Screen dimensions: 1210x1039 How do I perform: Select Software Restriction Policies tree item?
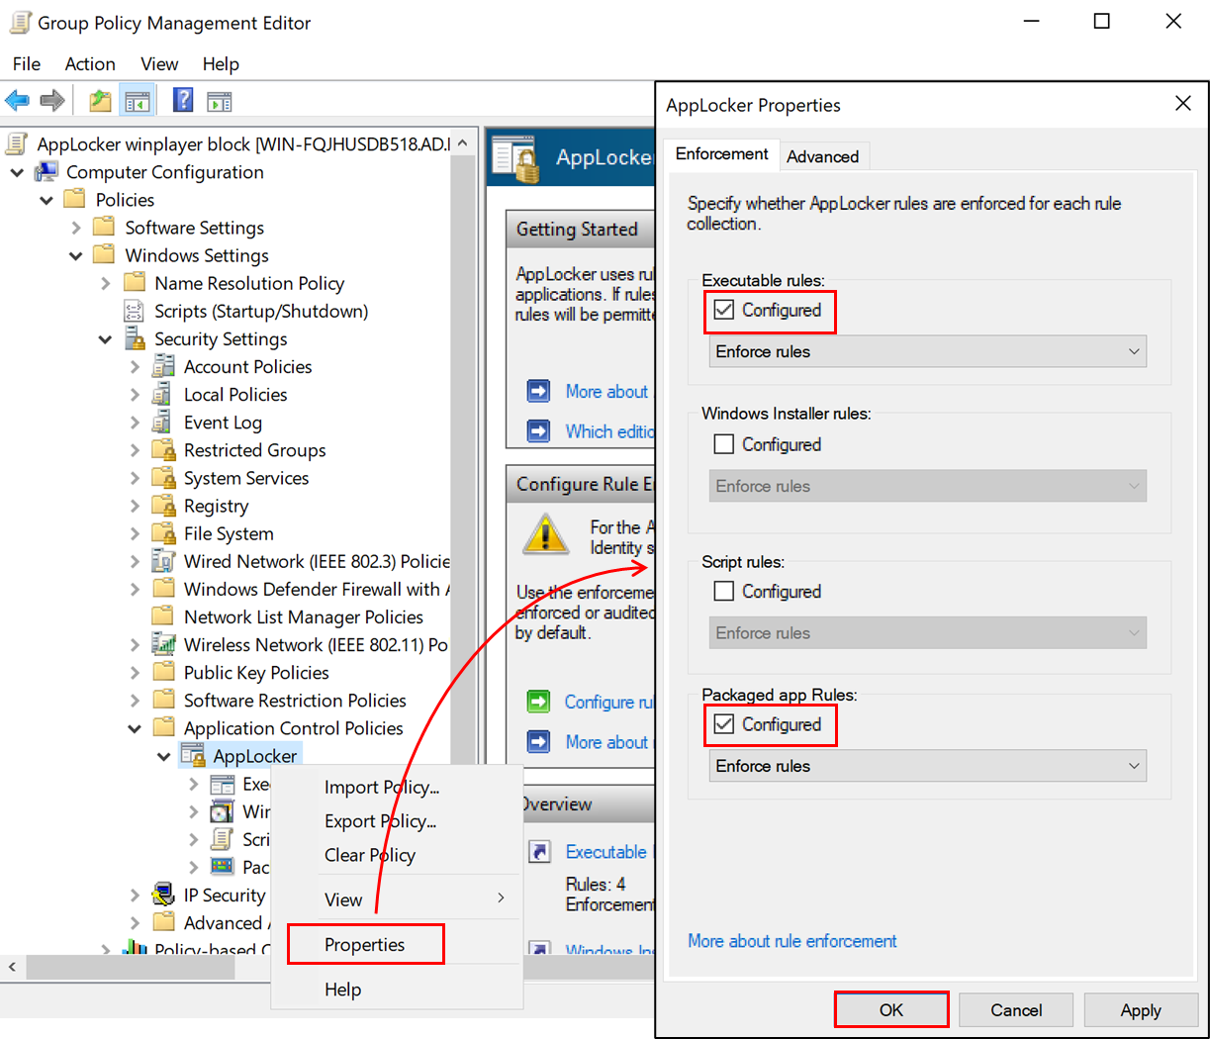pyautogui.click(x=295, y=701)
